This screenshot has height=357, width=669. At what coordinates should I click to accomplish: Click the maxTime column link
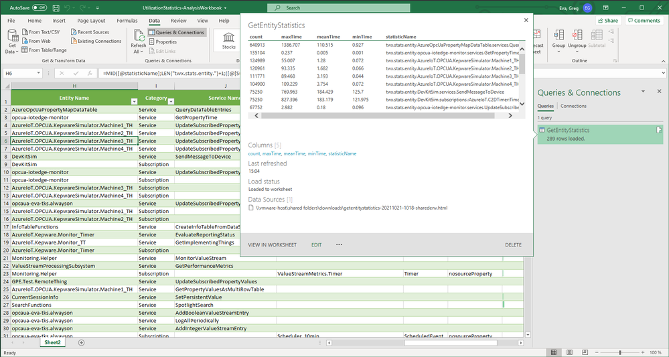click(272, 153)
